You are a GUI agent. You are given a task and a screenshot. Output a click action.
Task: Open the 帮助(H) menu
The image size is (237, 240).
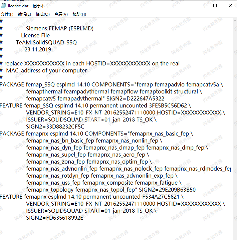[79, 14]
